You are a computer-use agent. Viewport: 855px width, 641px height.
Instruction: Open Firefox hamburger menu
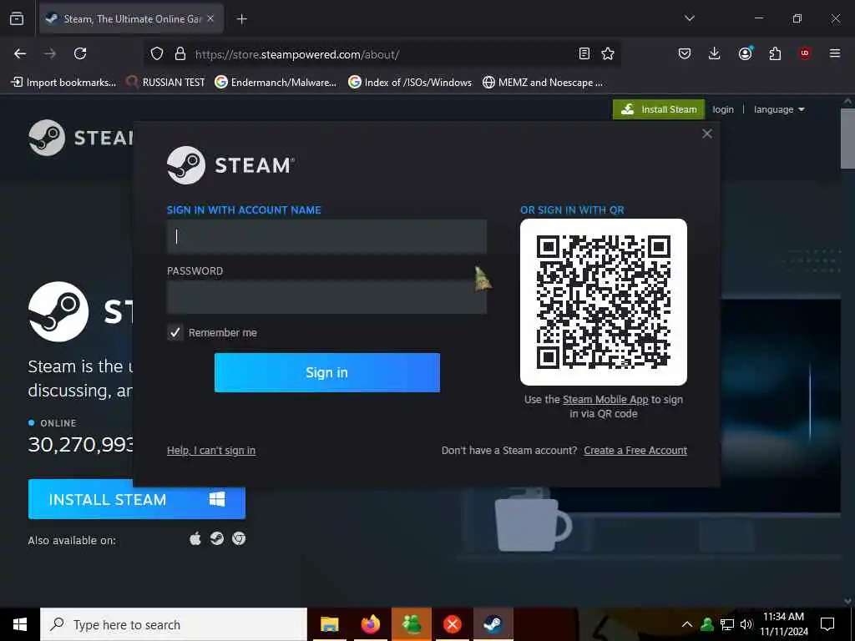tap(834, 53)
